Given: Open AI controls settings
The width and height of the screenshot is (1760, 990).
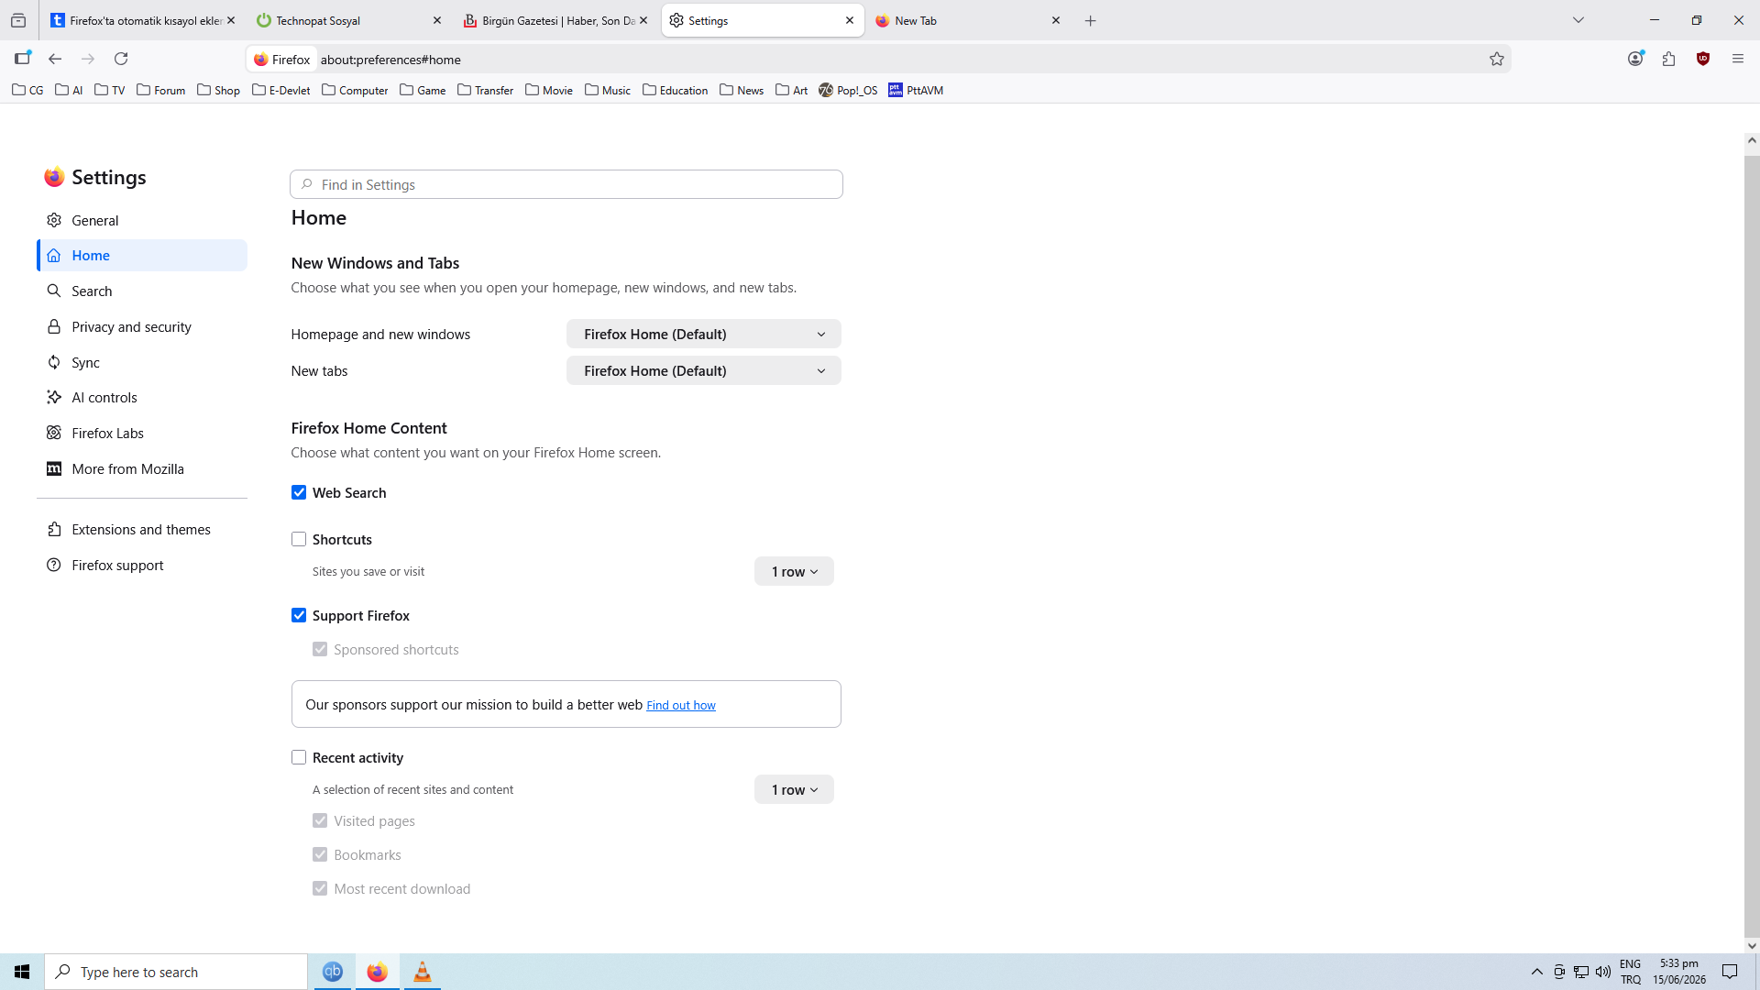Looking at the screenshot, I should [x=142, y=397].
